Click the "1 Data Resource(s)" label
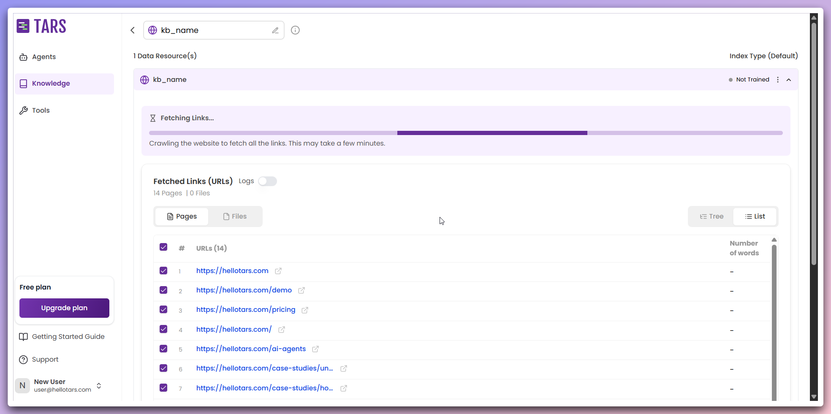 (x=165, y=56)
